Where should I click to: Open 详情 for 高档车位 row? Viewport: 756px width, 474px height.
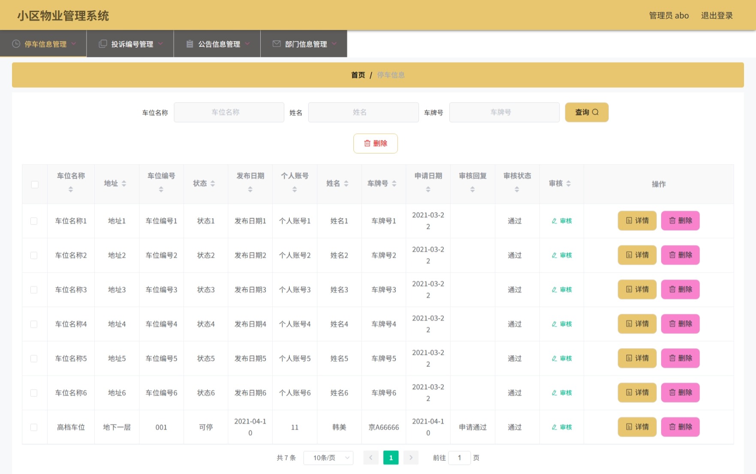[637, 427]
